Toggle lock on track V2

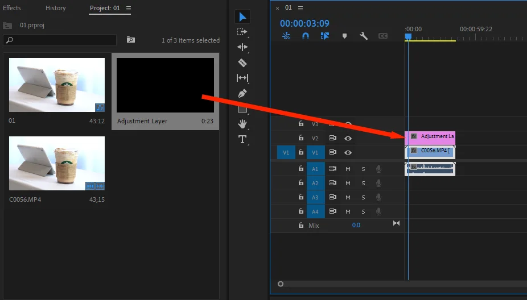coord(301,137)
